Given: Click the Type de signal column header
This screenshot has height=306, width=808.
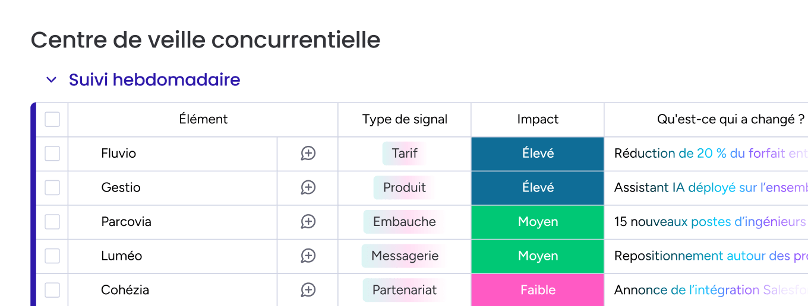Looking at the screenshot, I should pyautogui.click(x=405, y=119).
